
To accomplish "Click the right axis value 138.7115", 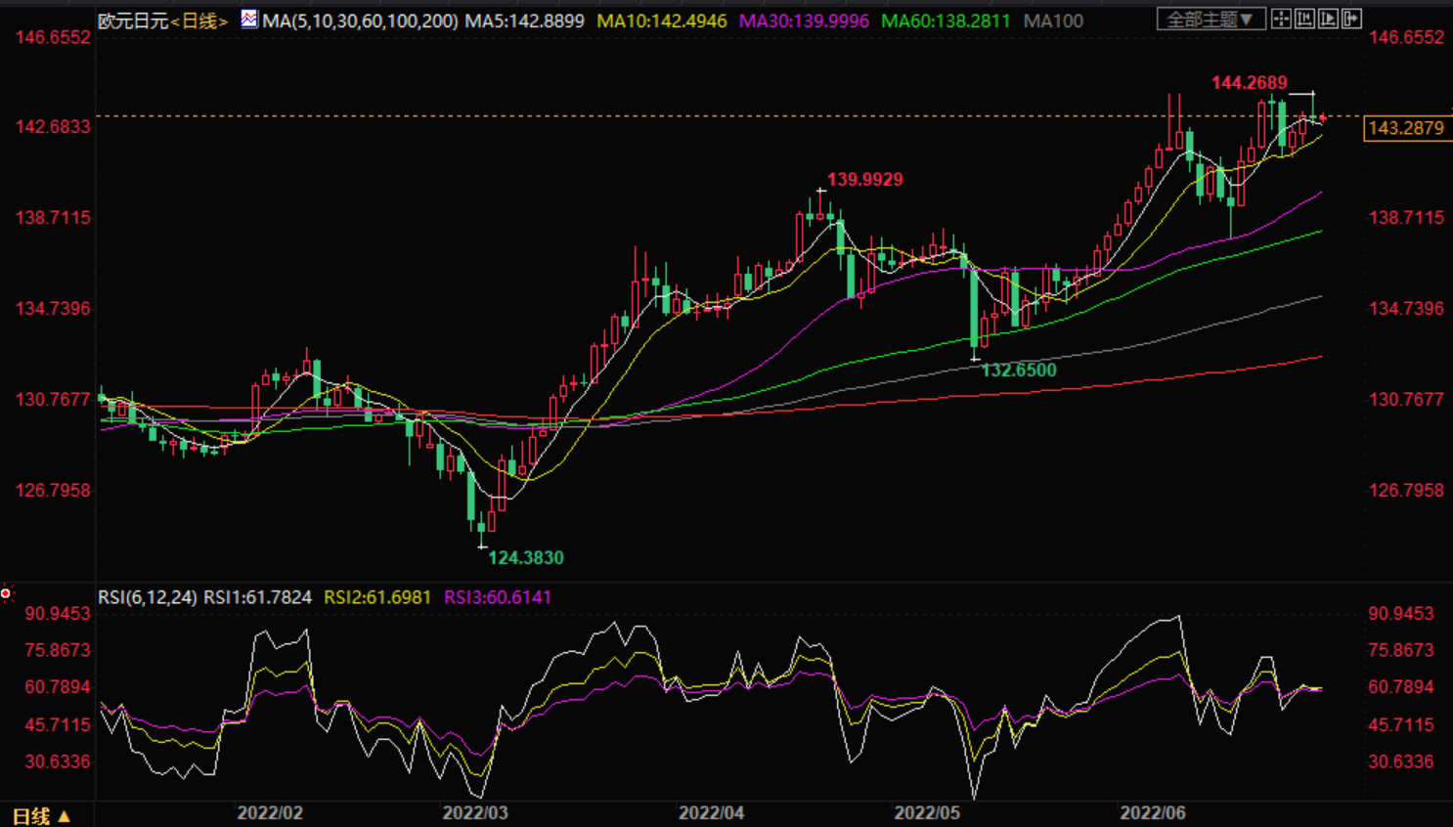I will pos(1406,218).
